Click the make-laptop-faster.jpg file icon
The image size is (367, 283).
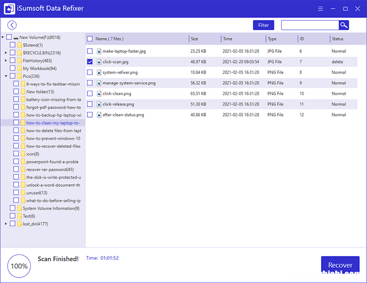99,51
